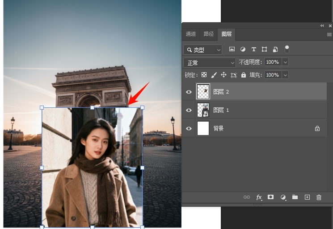Screen dimensions: 333x229
Task: Expand the 不透明度 opacity dropdown arrow
Action: (285, 62)
